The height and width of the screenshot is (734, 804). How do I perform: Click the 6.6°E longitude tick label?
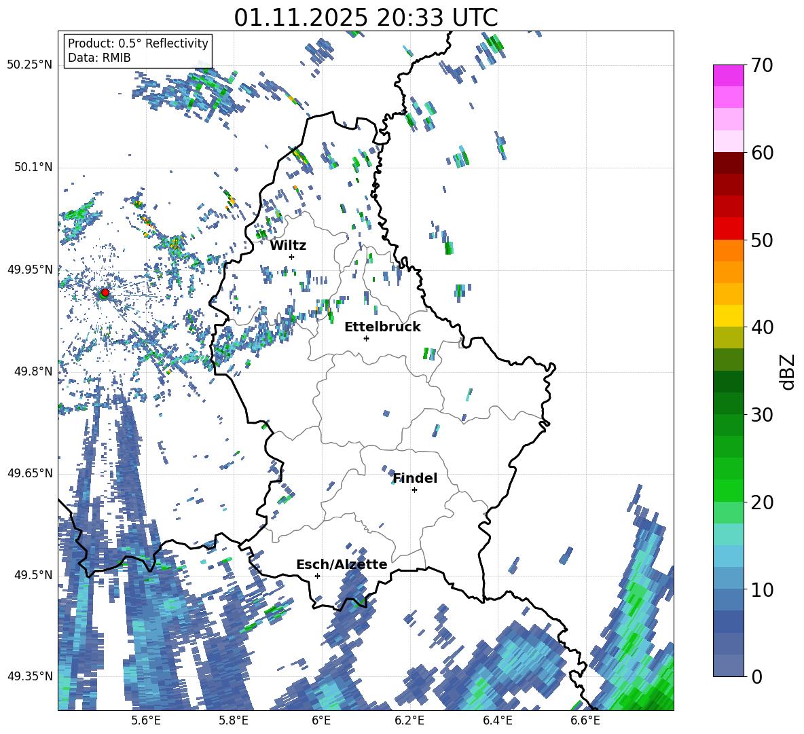click(x=585, y=720)
